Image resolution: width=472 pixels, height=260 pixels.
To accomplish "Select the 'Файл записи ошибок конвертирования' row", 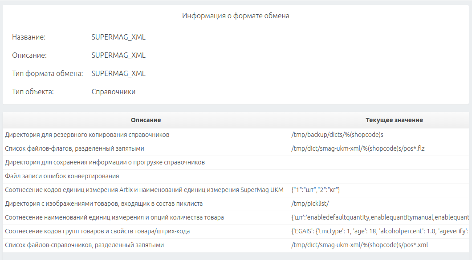I will (236, 176).
